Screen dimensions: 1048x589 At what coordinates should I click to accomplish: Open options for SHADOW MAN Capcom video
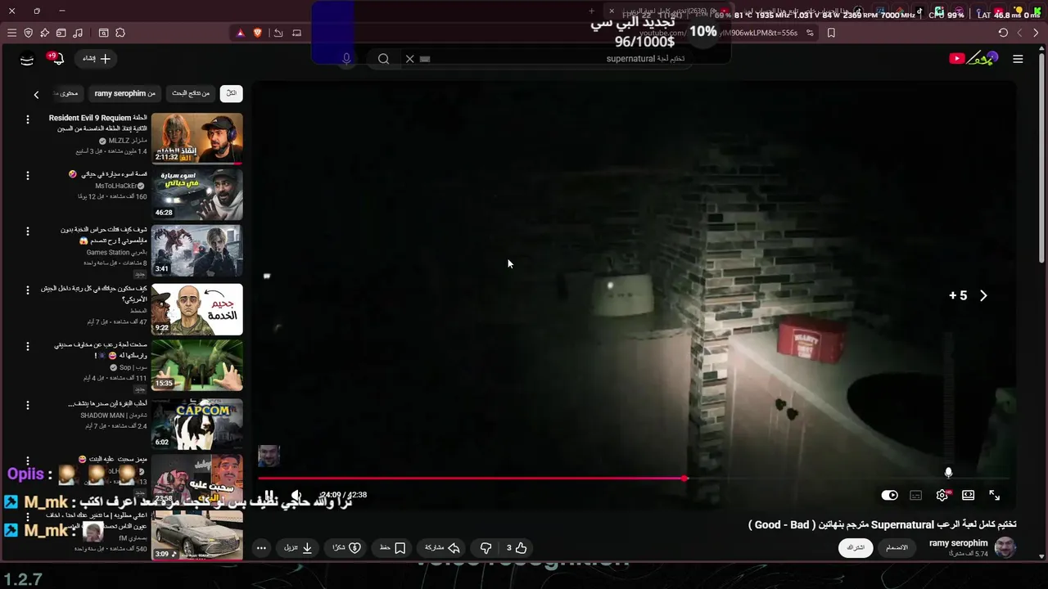(27, 405)
